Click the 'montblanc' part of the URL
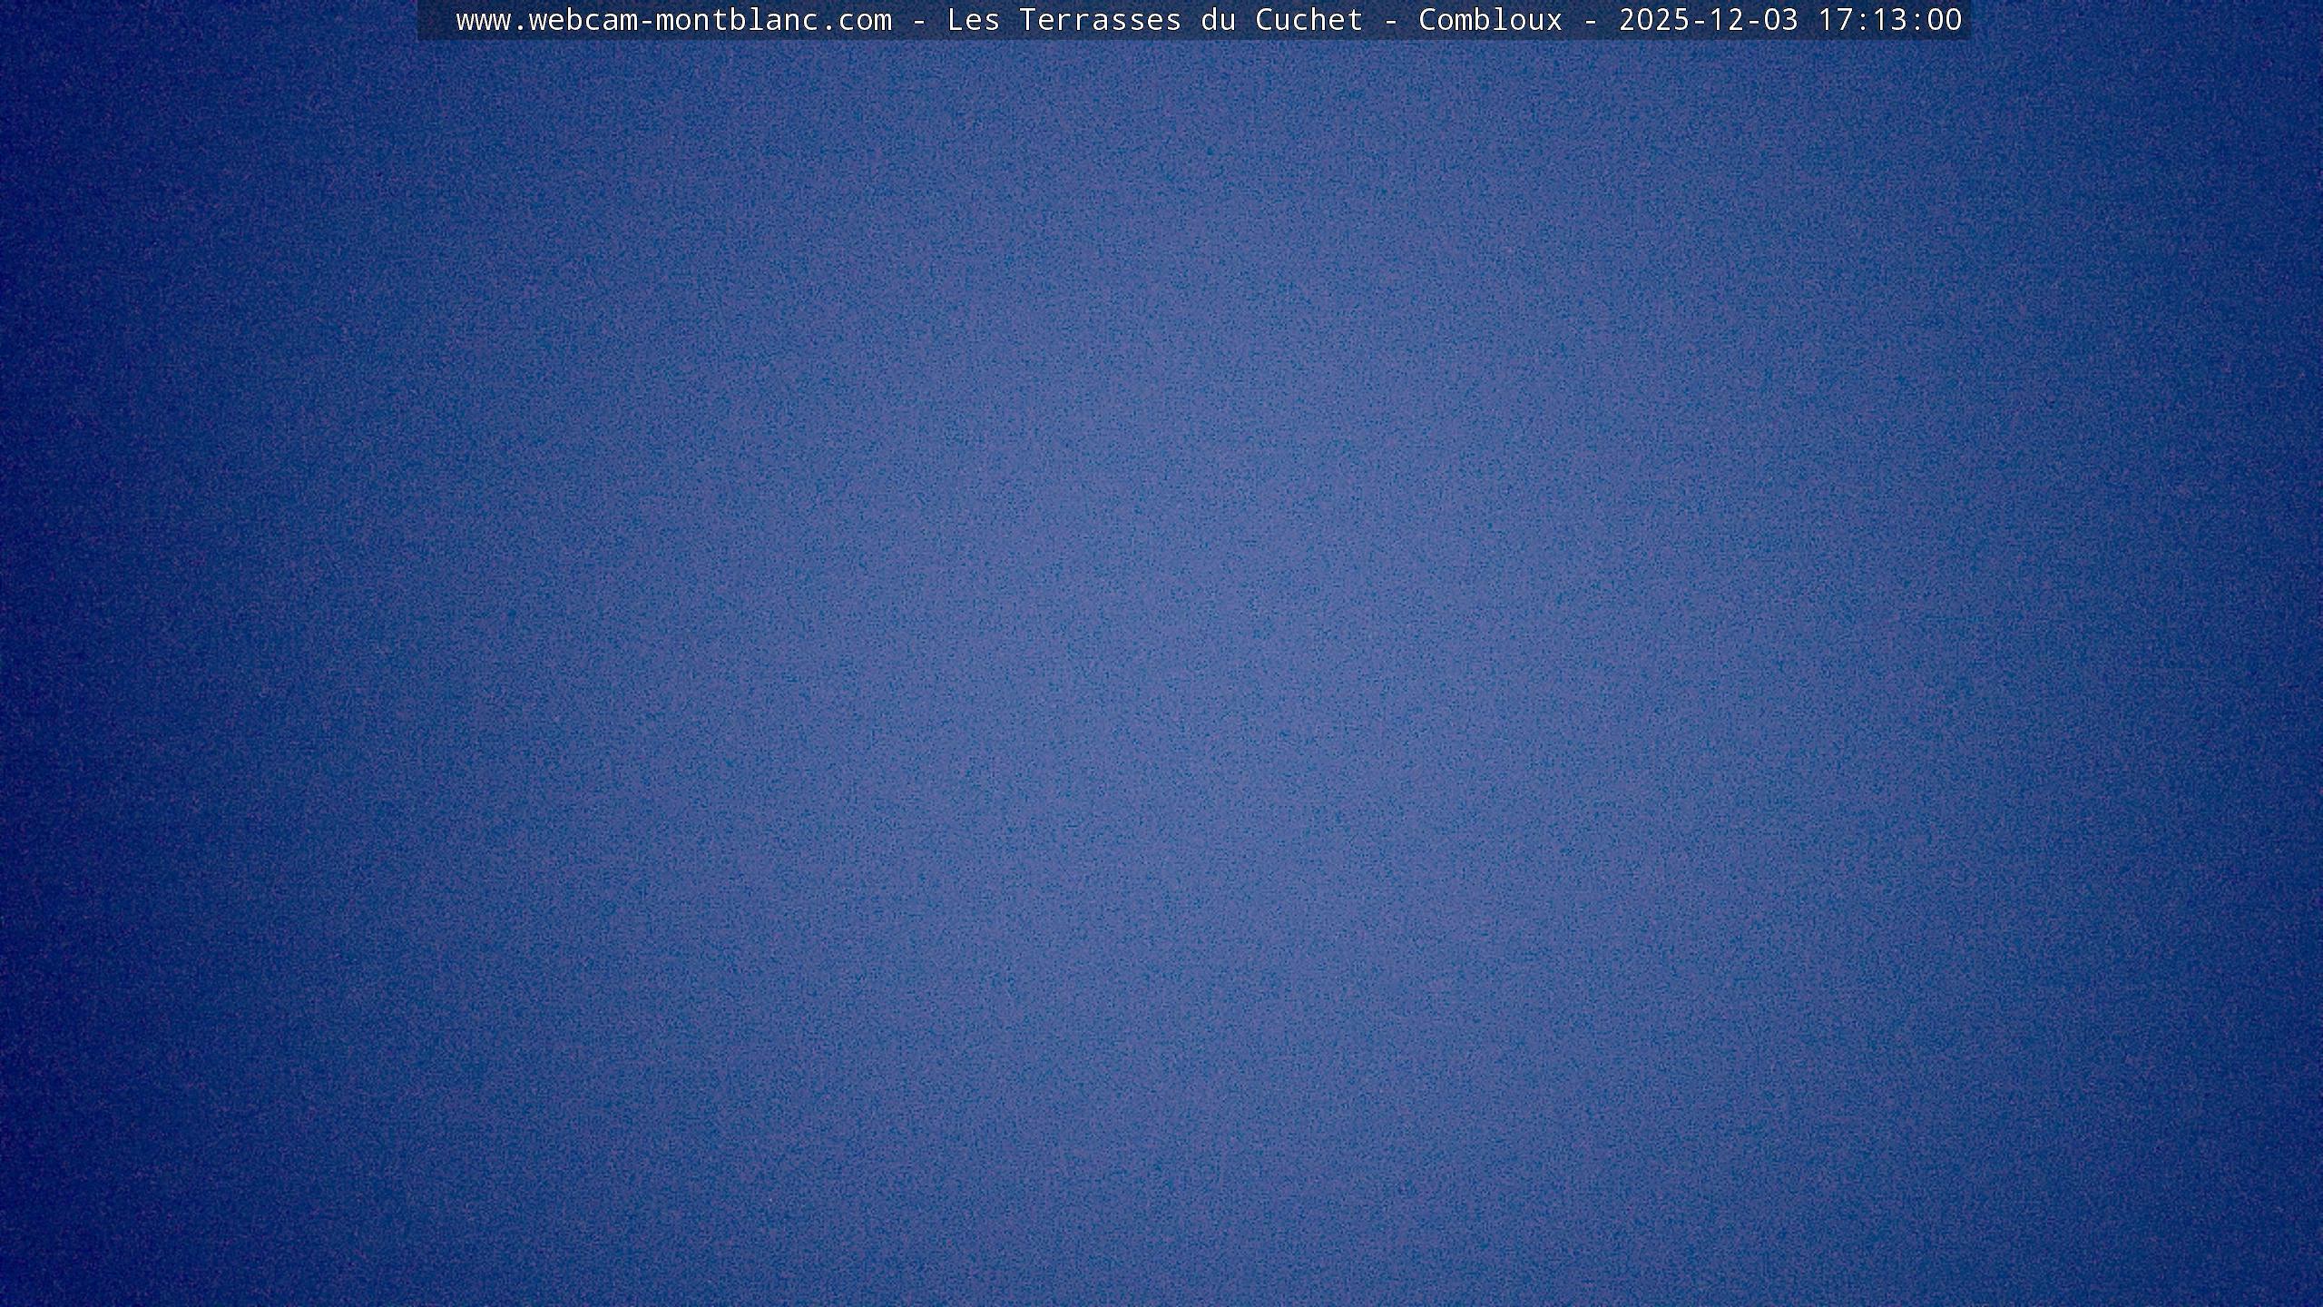 (x=737, y=20)
